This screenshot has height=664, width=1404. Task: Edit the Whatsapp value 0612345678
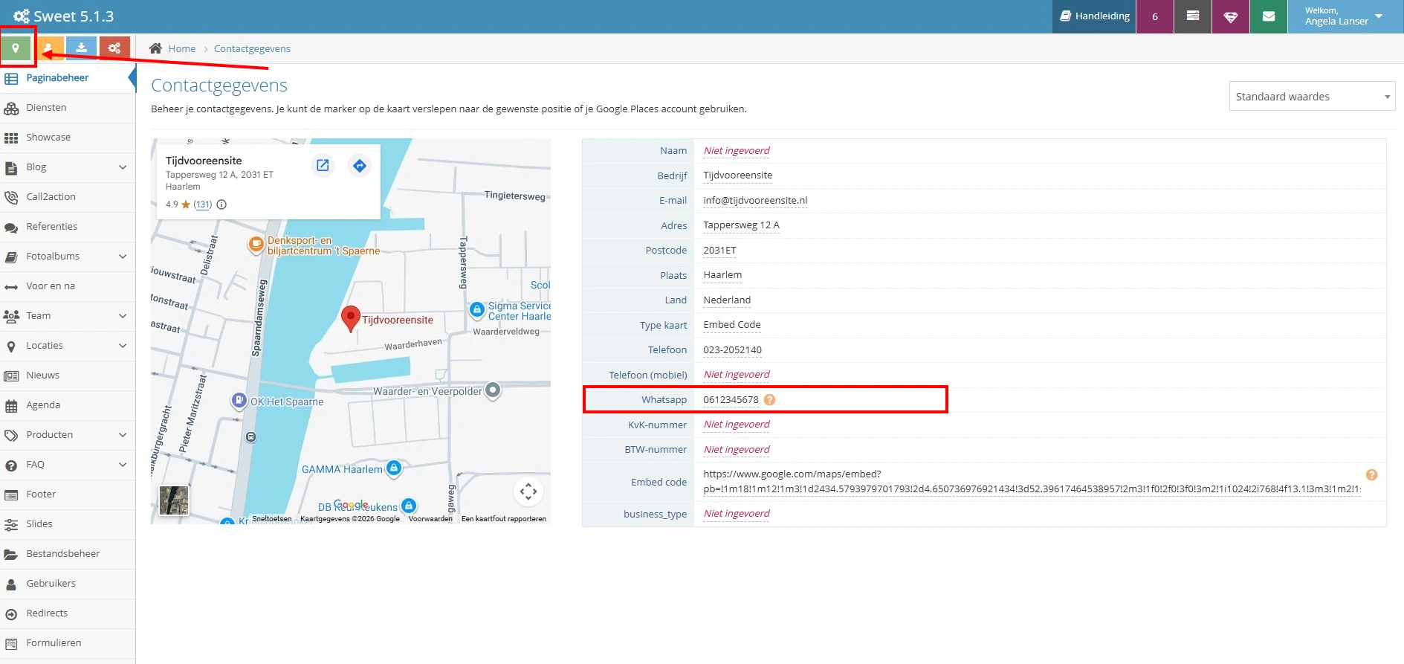(731, 400)
